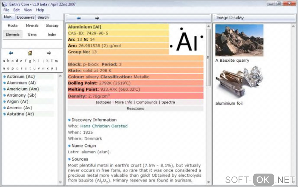Click the Image Display scroll up arrow
298x187 pixels.
(x=294, y=26)
